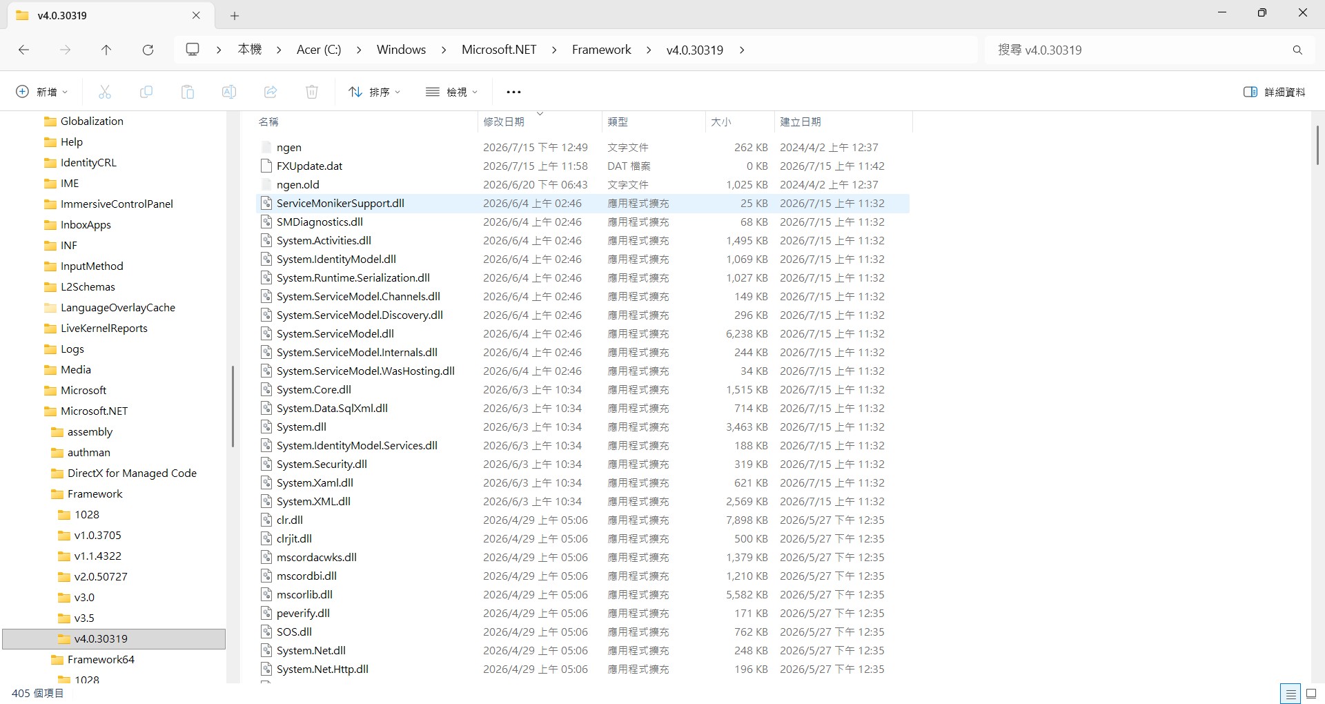This screenshot has height=704, width=1325.
Task: Open the 新增 (New) dropdown
Action: click(42, 92)
